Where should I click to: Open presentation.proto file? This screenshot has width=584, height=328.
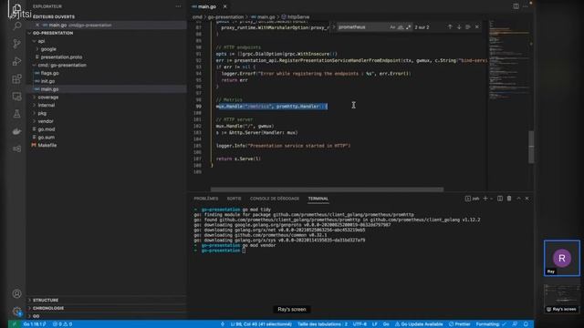click(x=61, y=57)
